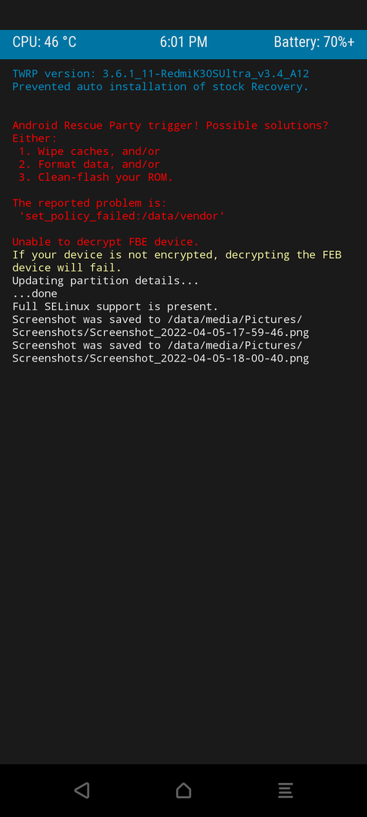The width and height of the screenshot is (367, 817).
Task: Open the console log menu icon
Action: click(x=285, y=790)
